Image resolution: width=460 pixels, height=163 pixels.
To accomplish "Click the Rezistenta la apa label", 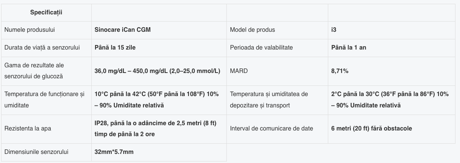I will coord(28,129).
